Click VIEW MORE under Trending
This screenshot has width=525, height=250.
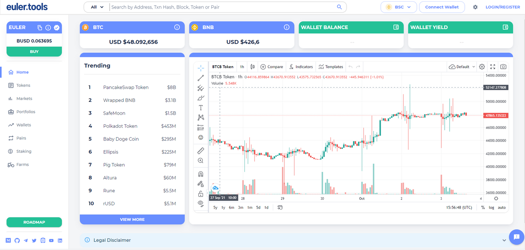pos(132,219)
